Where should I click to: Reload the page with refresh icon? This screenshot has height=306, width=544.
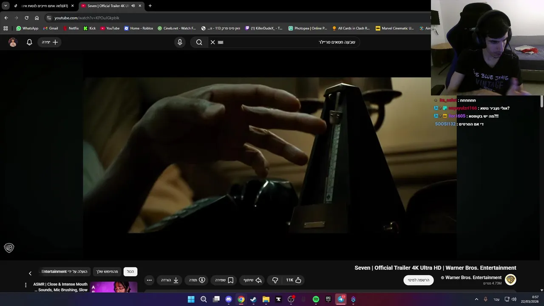[x=26, y=18]
